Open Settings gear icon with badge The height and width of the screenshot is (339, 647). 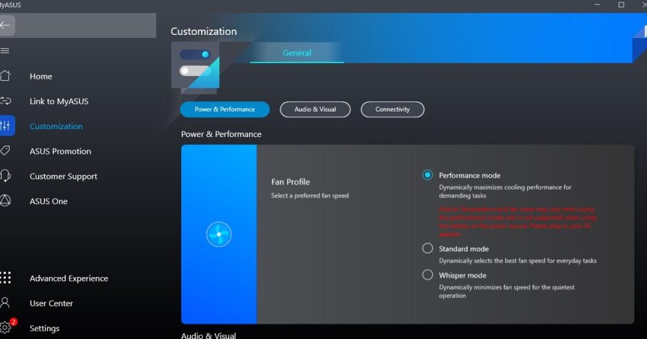[x=6, y=327]
